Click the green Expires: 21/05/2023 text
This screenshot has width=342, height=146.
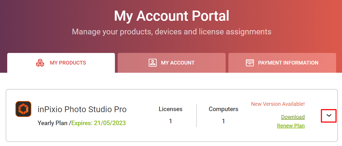(99, 123)
